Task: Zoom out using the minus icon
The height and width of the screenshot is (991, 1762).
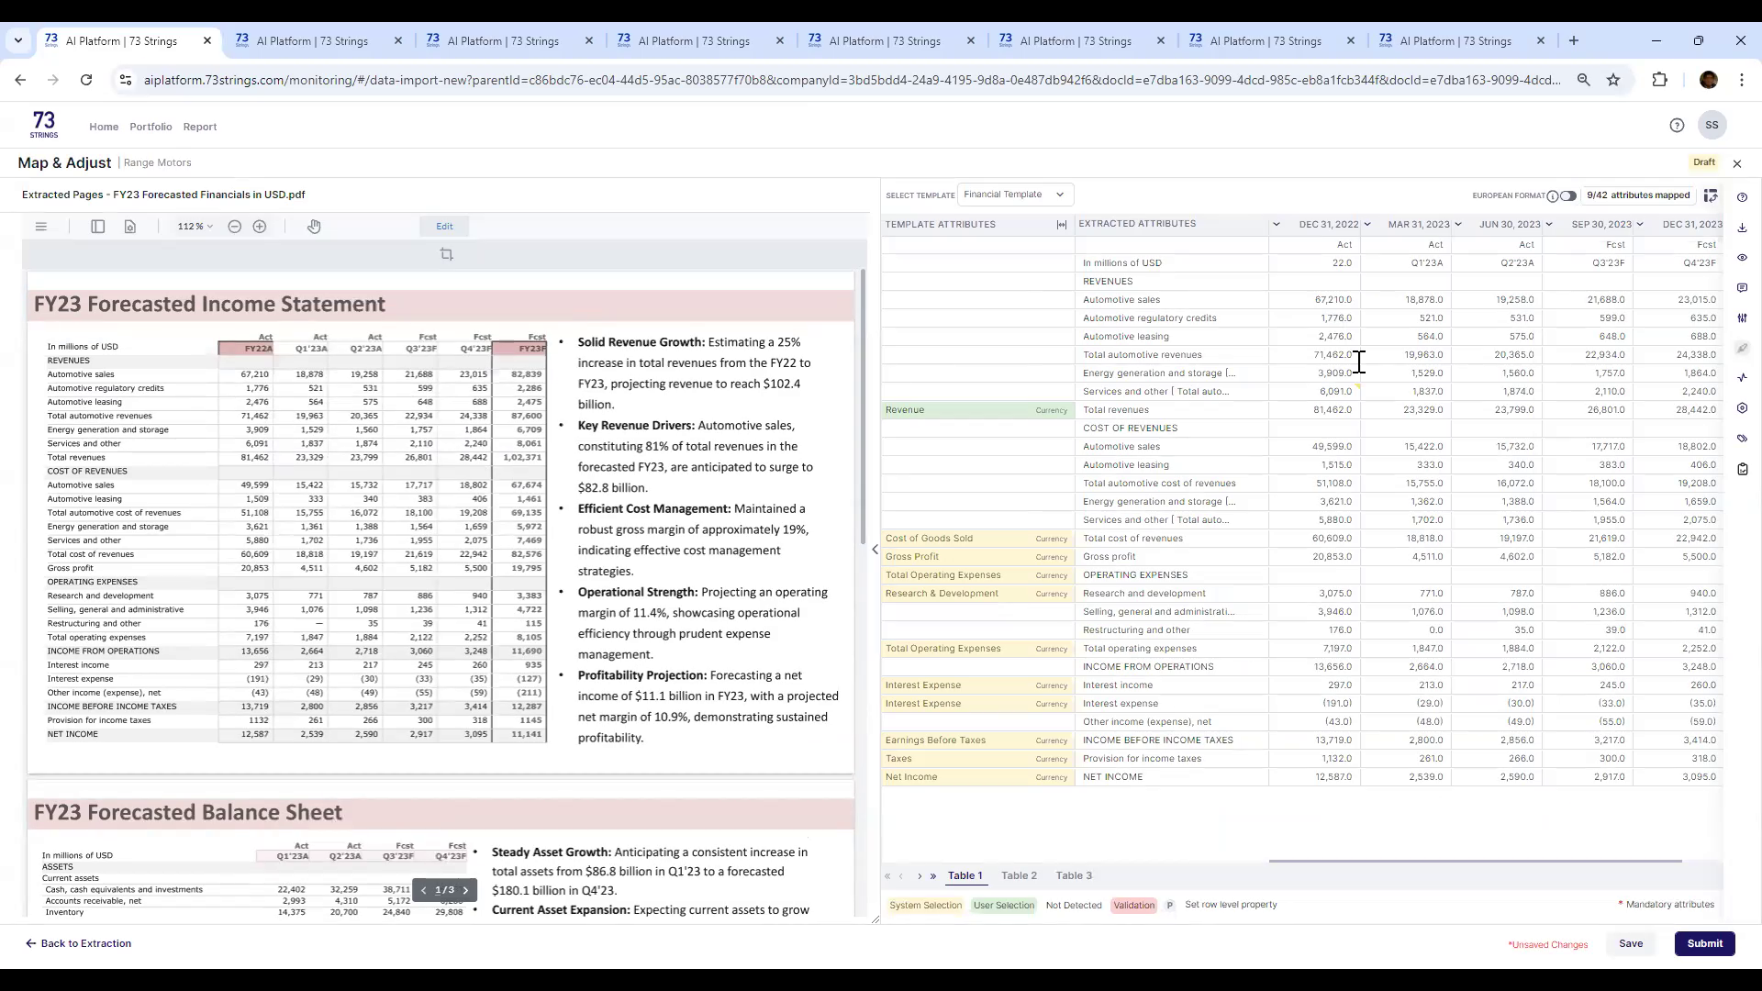Action: click(x=235, y=227)
